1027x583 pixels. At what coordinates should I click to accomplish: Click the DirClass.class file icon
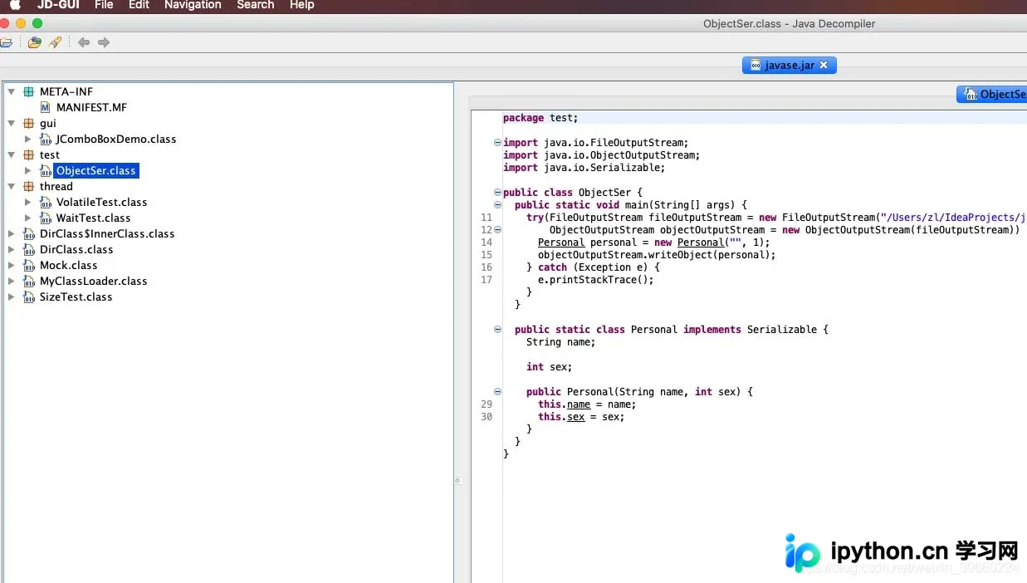point(29,249)
